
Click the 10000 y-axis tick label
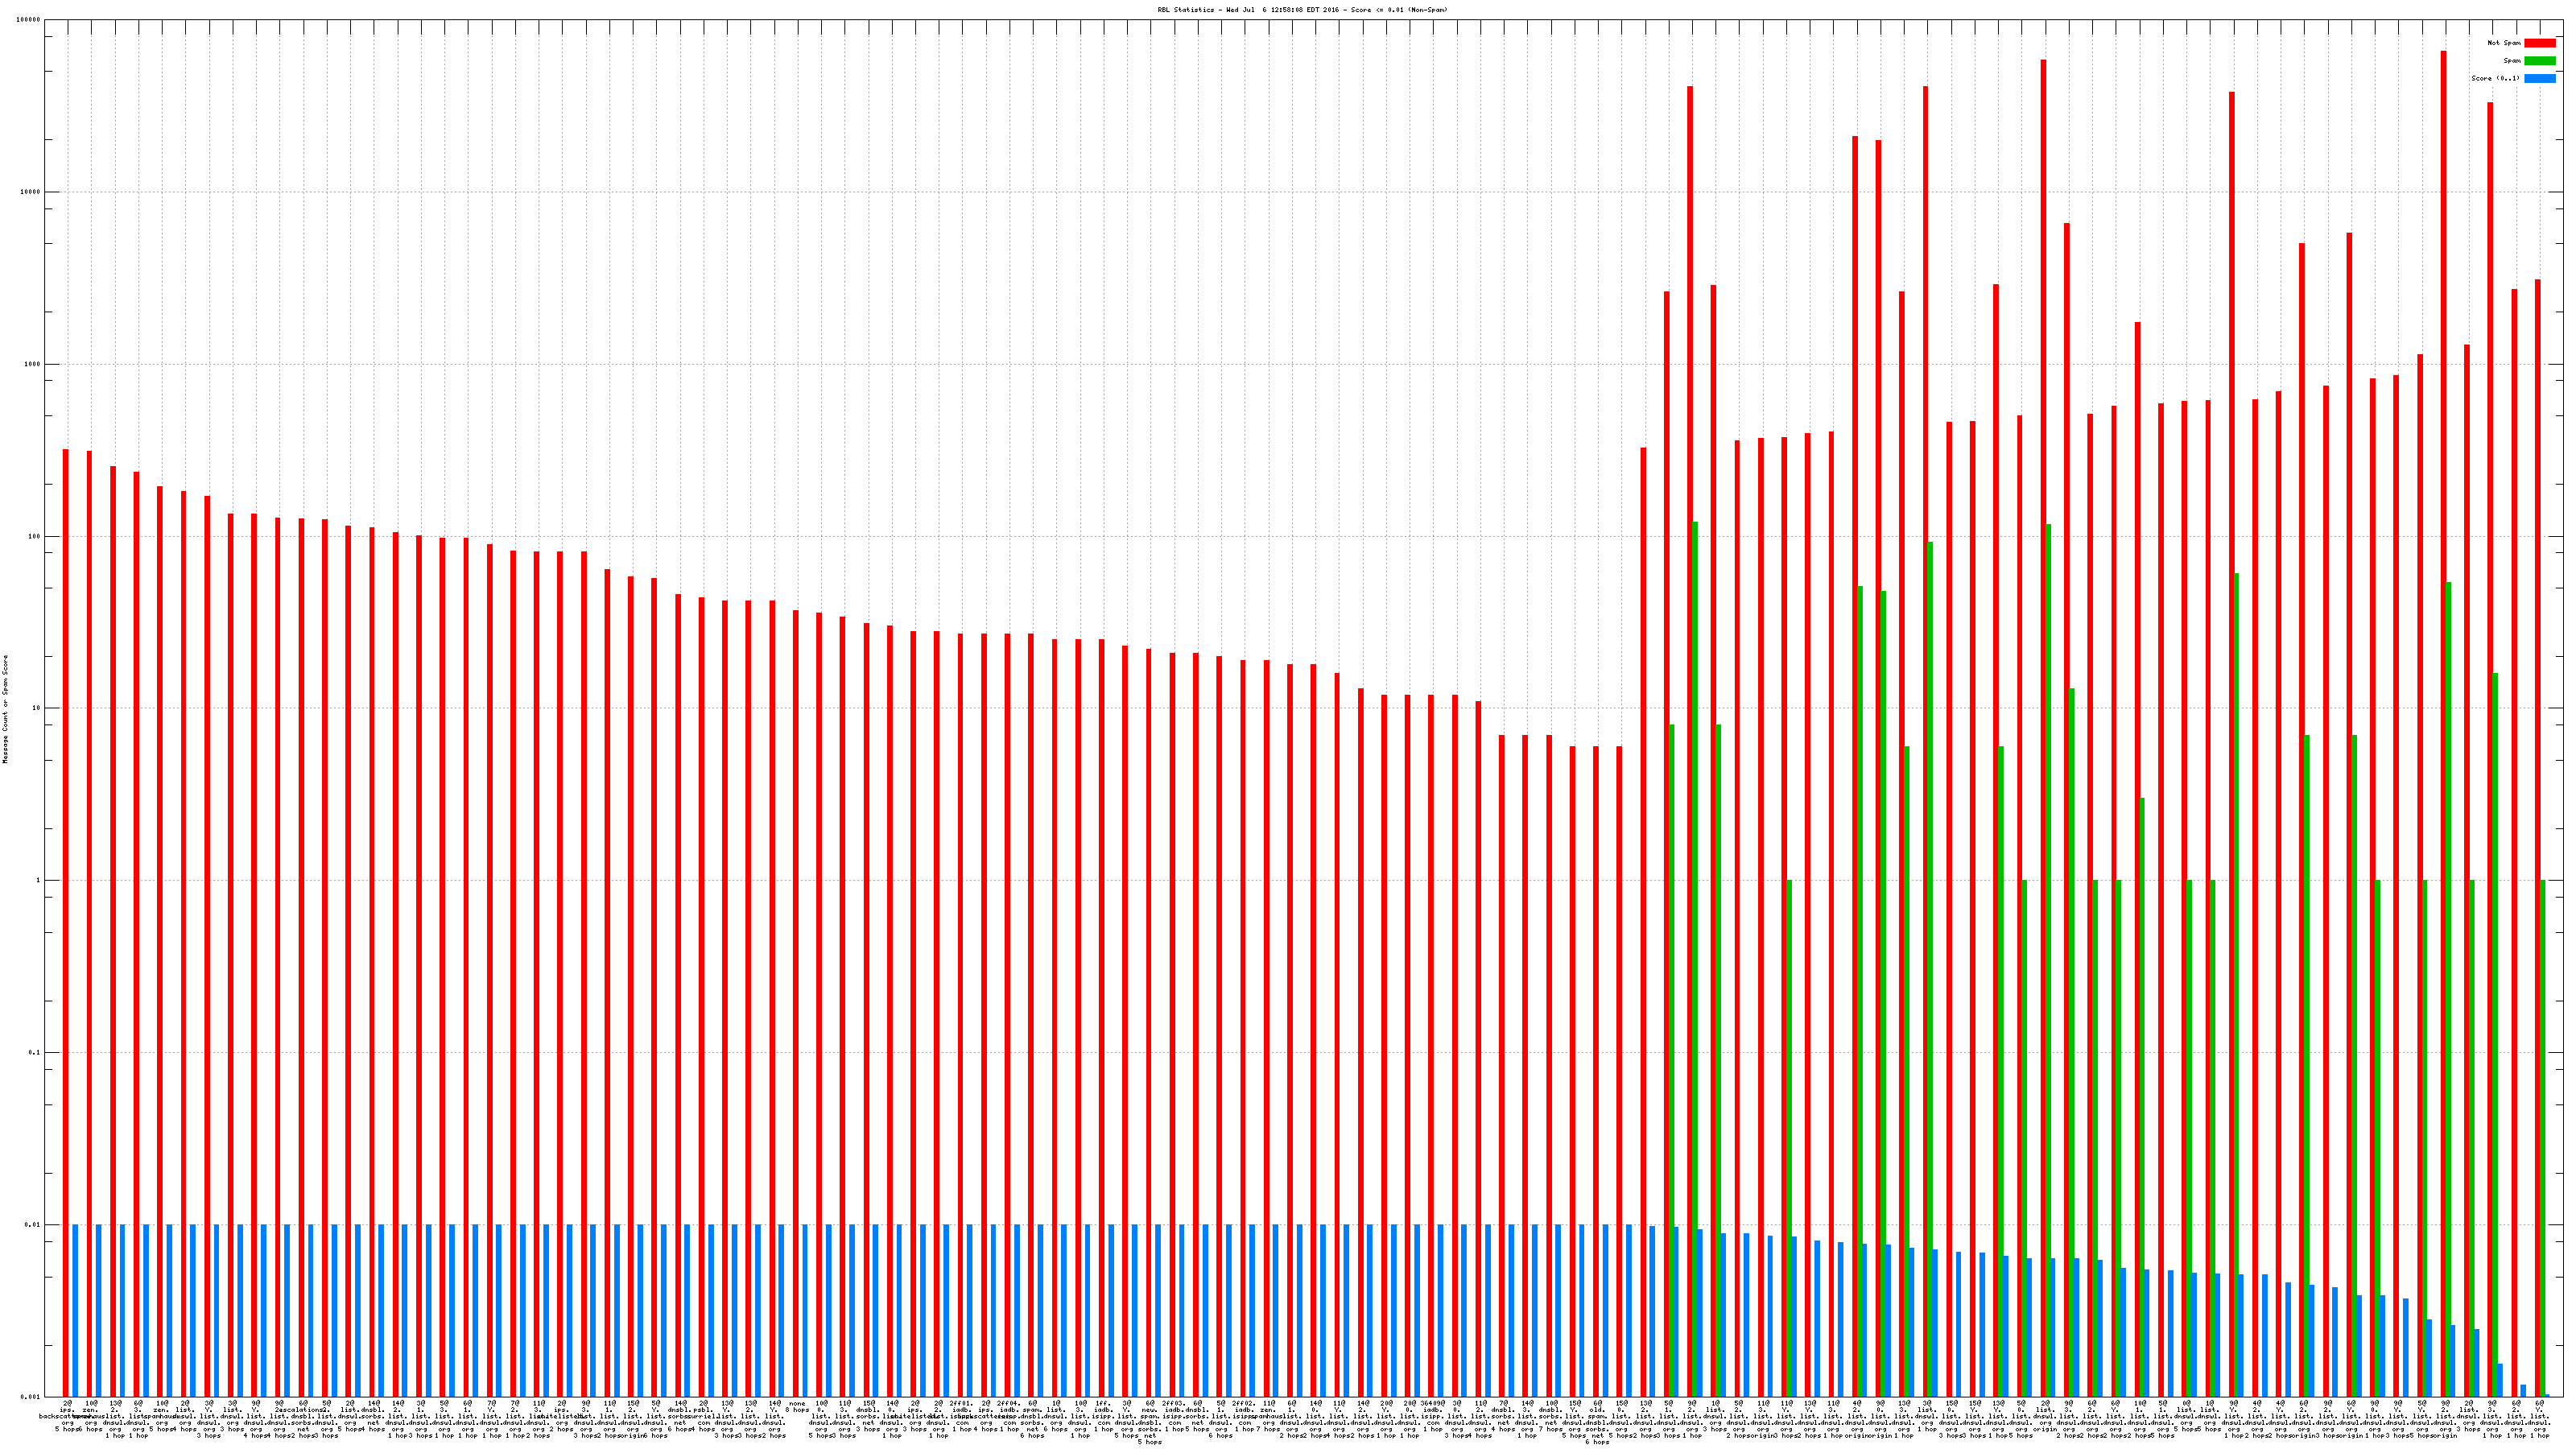point(31,192)
